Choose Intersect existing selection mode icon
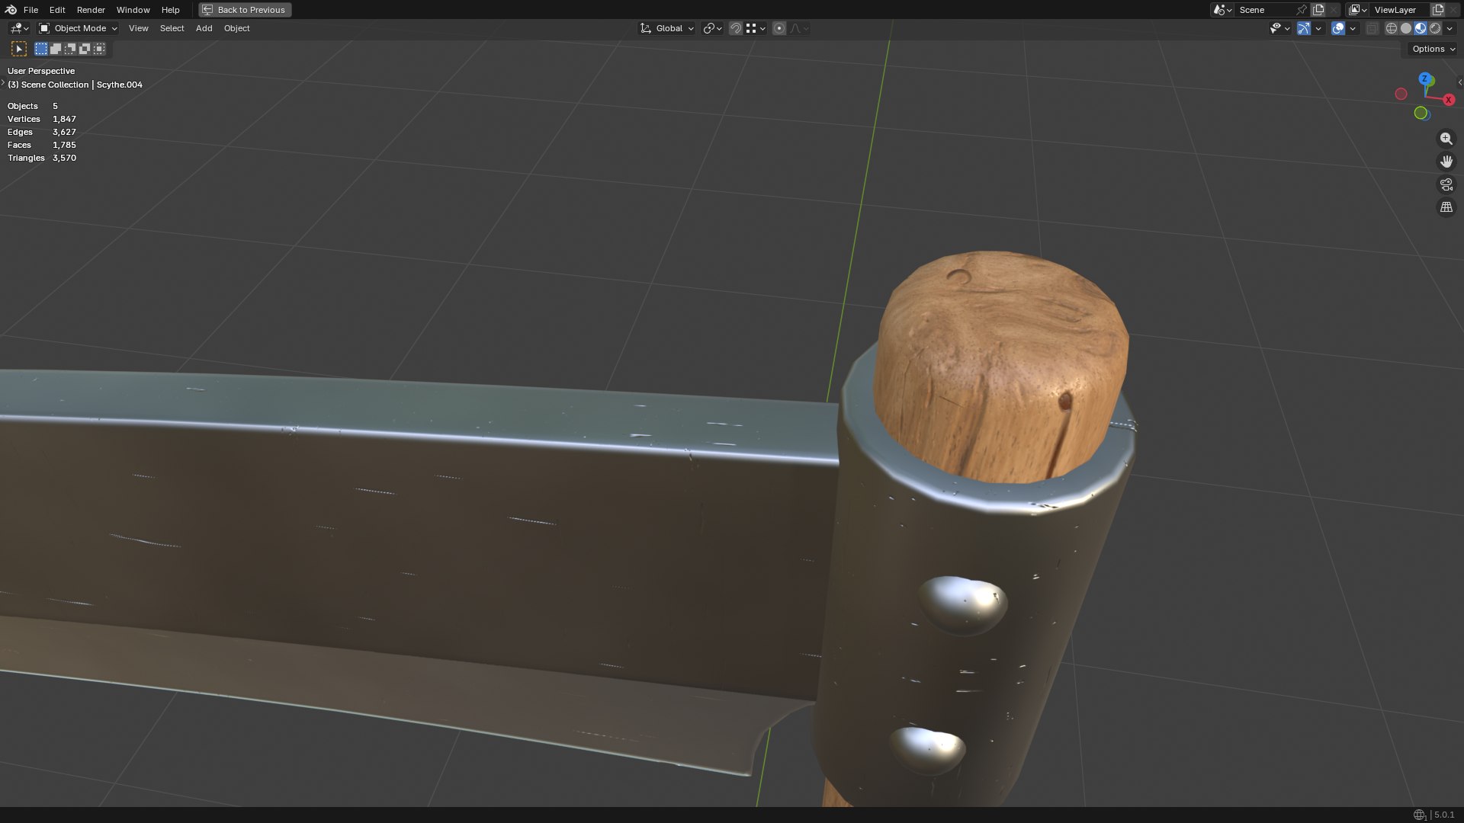The image size is (1464, 823). point(99,49)
